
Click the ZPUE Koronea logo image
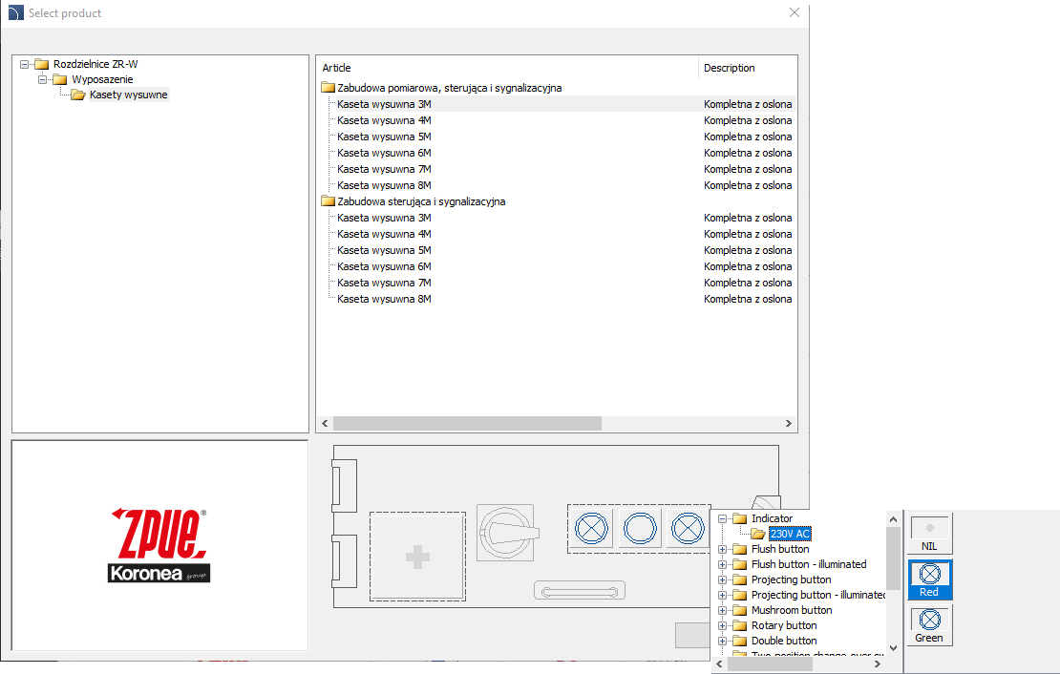pos(159,545)
